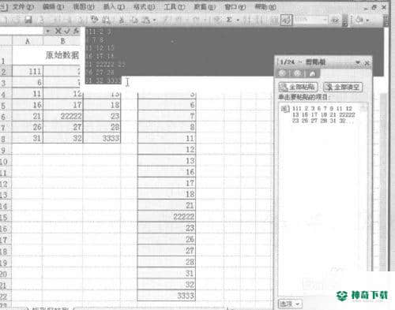The height and width of the screenshot is (310, 395).
Task: Click the 全部粘贴 paste all button
Action: pyautogui.click(x=298, y=87)
